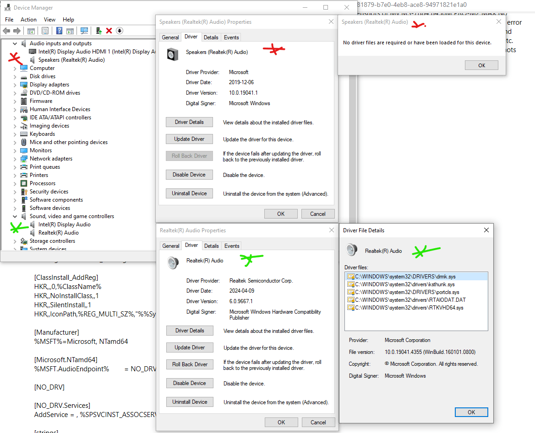Click the Imaging devices category icon
The width and height of the screenshot is (535, 433).
coord(24,126)
